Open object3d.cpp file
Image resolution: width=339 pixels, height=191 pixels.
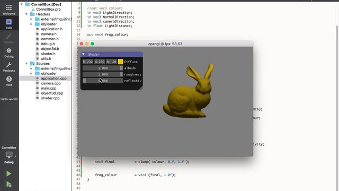pos(52,93)
